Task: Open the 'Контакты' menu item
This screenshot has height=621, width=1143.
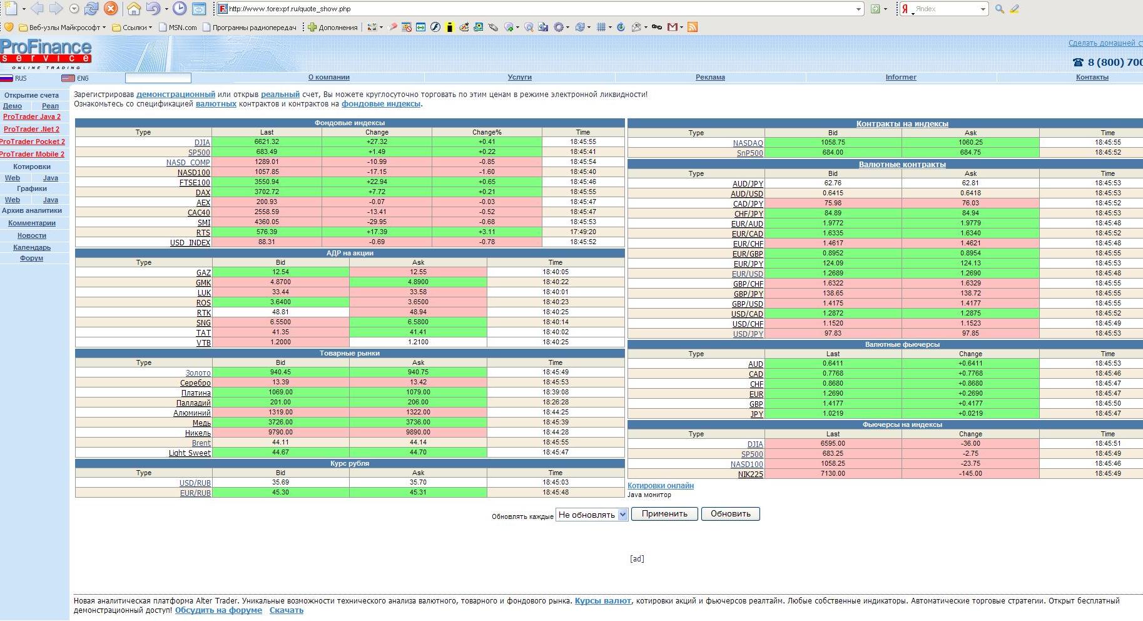Action: tap(1092, 78)
